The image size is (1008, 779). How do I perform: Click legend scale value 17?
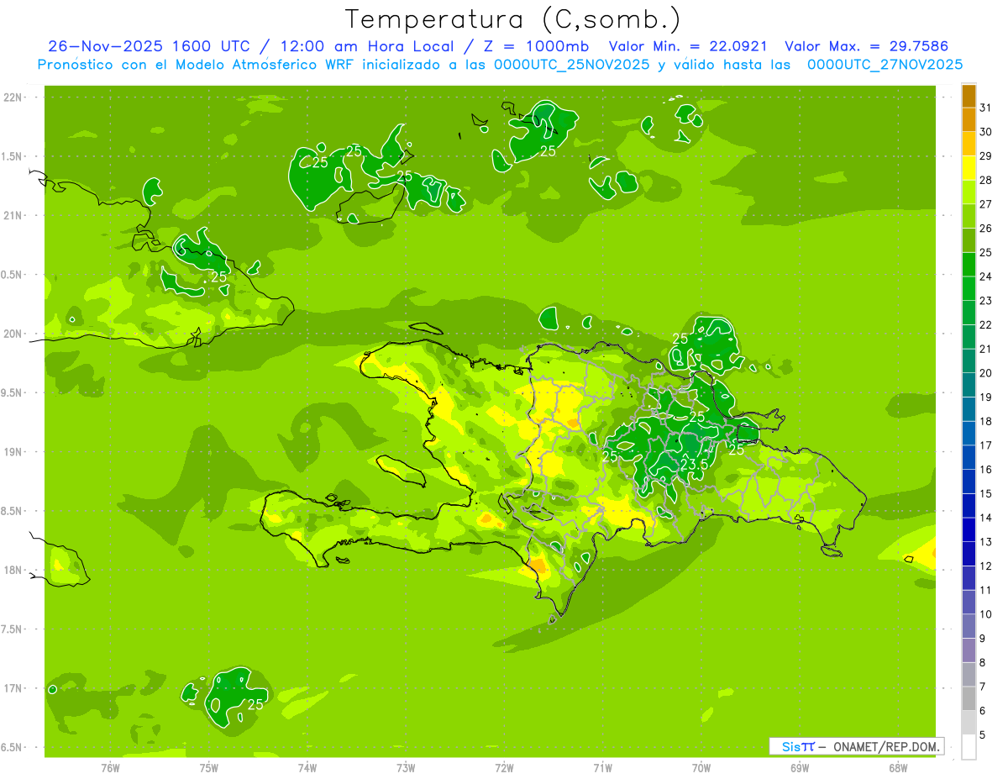(x=986, y=445)
